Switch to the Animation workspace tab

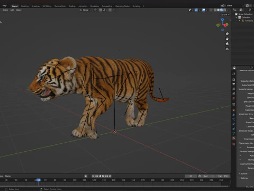tap(83, 6)
